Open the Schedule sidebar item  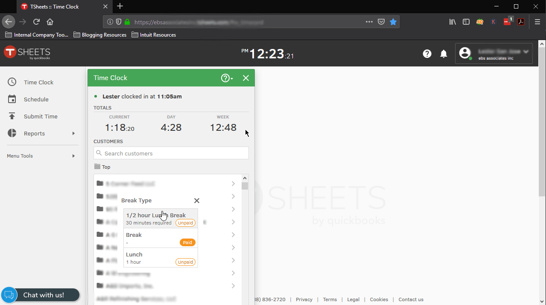coord(36,99)
